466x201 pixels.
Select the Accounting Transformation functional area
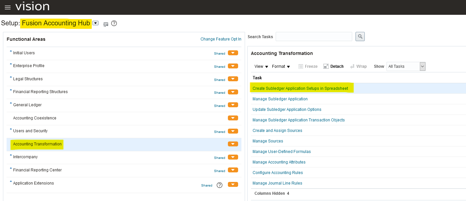coord(37,144)
